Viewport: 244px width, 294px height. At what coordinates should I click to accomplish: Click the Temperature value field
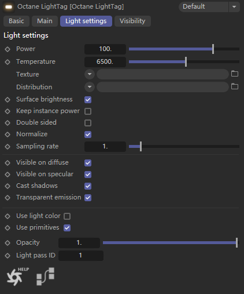coord(105,62)
